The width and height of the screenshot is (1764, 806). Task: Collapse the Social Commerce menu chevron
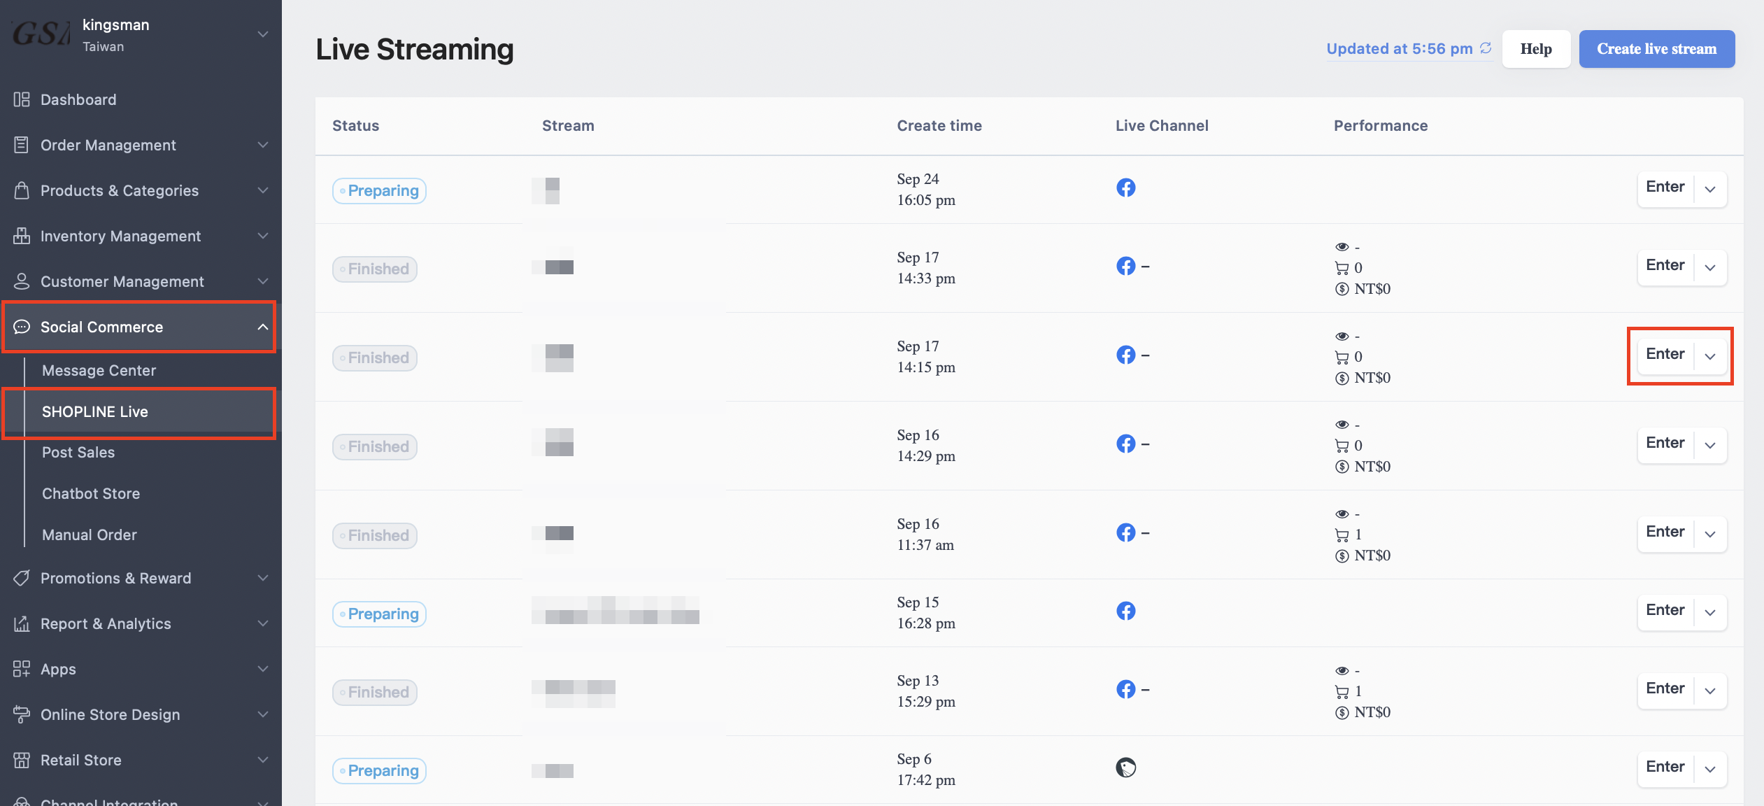tap(262, 327)
